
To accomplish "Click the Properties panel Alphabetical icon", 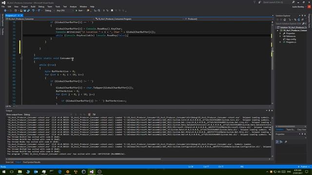I will 281,141.
